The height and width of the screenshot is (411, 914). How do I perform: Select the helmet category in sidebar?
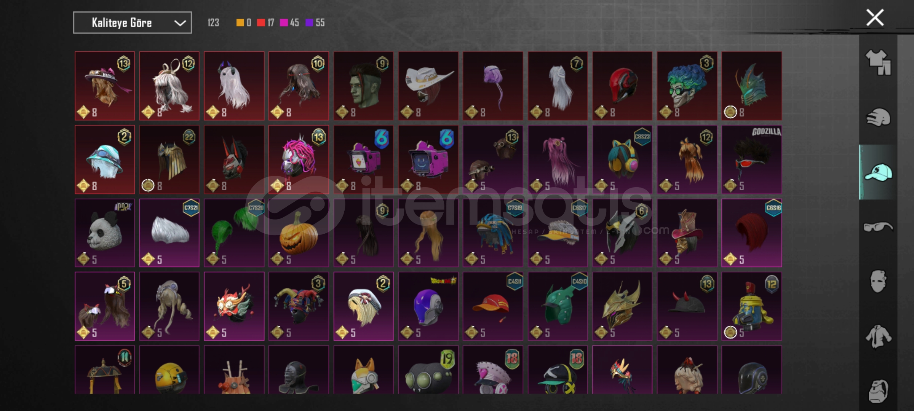pyautogui.click(x=878, y=117)
